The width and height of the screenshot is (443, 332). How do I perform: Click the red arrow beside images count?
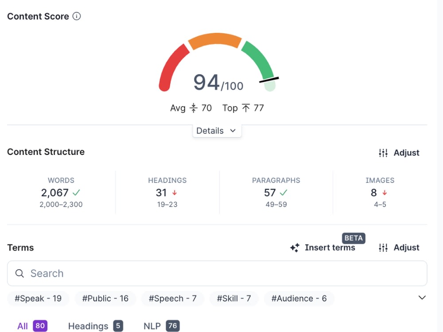point(385,193)
